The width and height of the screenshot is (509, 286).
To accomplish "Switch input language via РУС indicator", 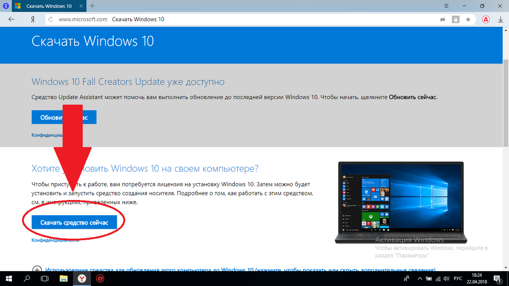I will tap(458, 279).
